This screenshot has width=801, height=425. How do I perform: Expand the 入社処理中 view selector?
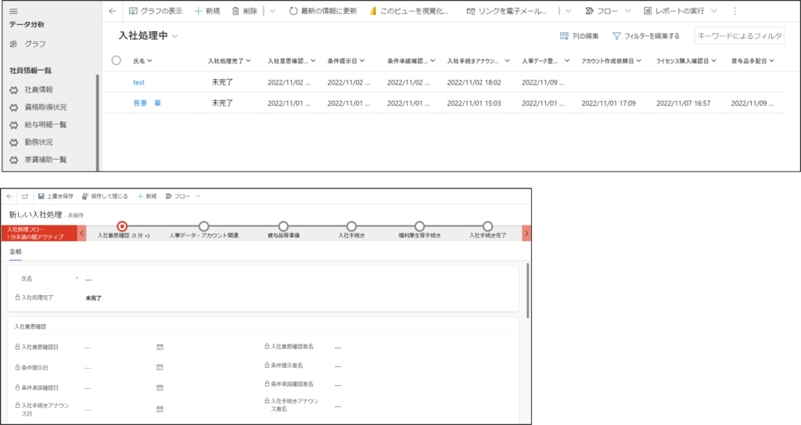175,36
